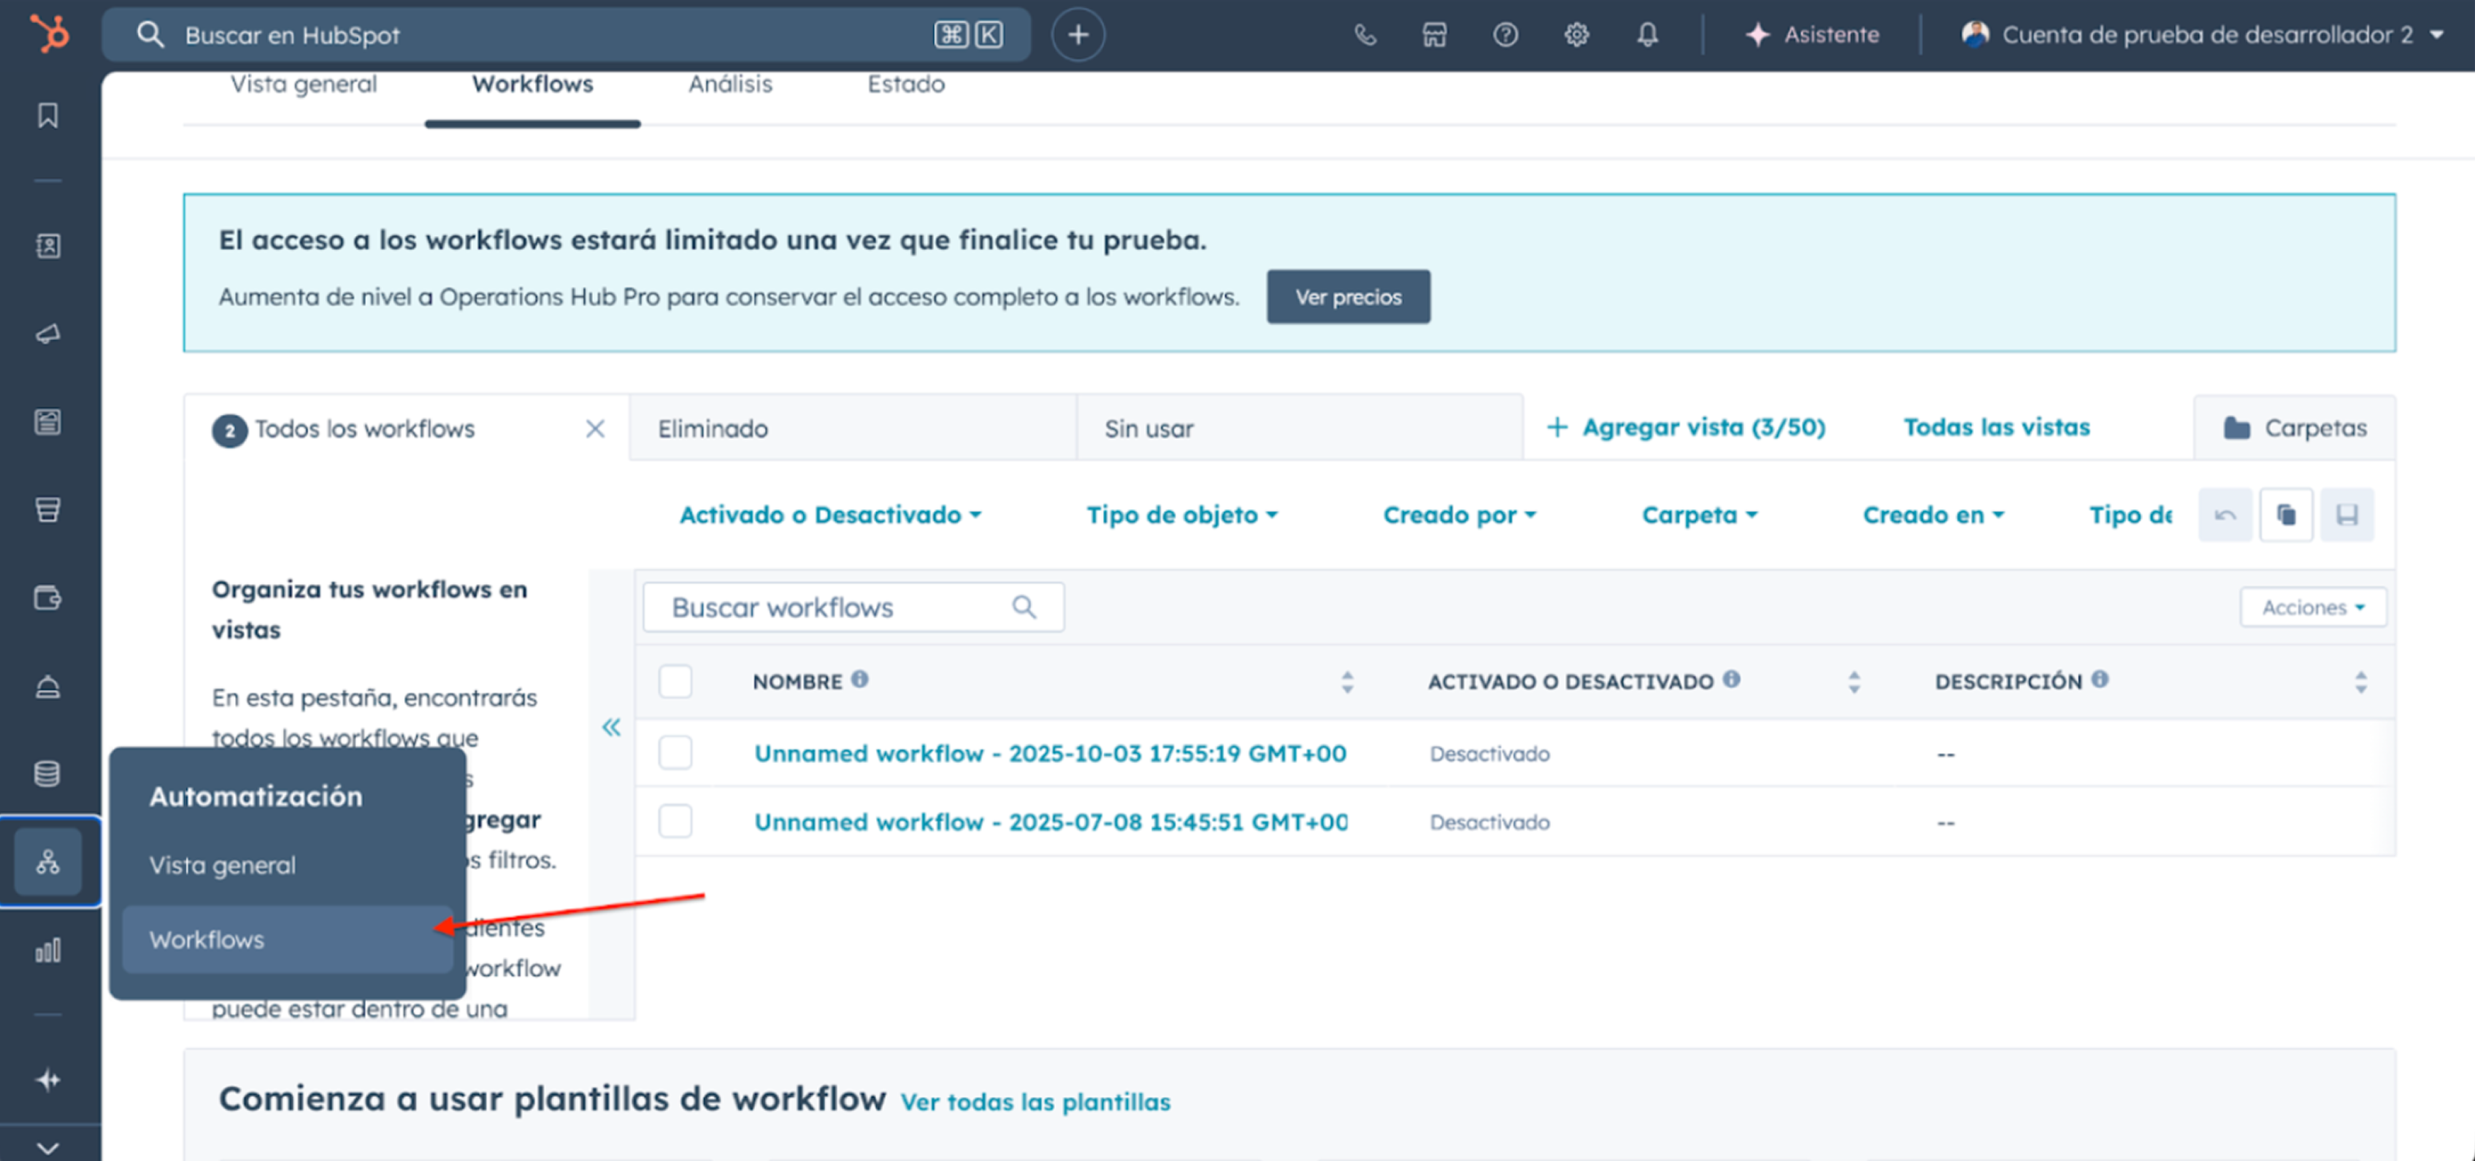Click the Ver precios button
This screenshot has width=2475, height=1161.
pyautogui.click(x=1347, y=297)
